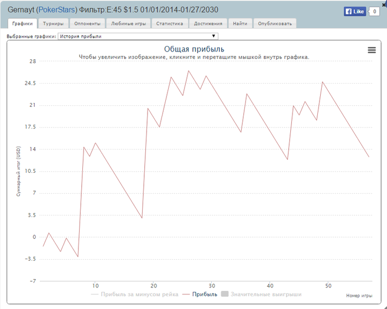
Task: Follow the PokerStars link in the header
Action: [57, 9]
